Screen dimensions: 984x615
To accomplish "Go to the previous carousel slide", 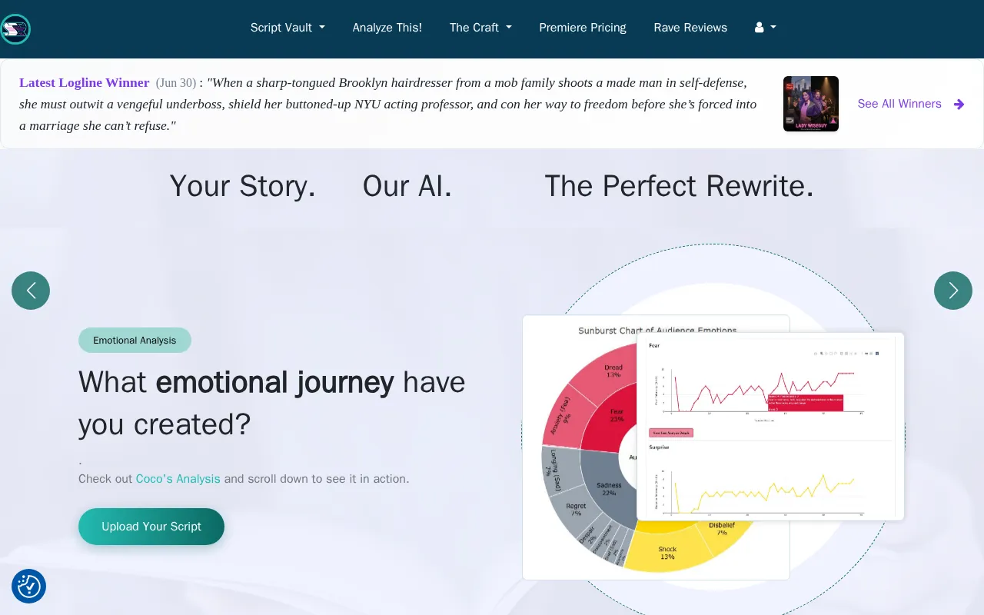I will tap(31, 291).
